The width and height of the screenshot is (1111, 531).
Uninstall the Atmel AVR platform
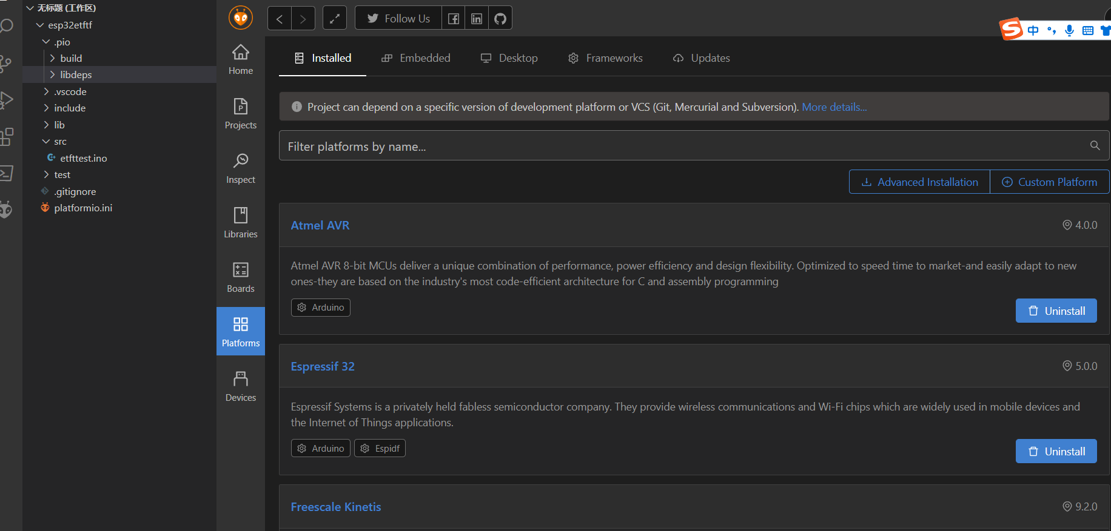1056,311
